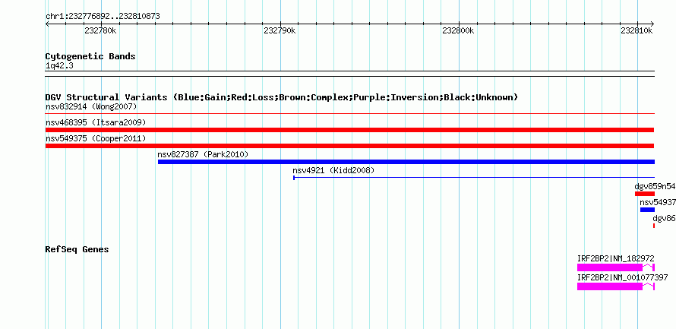Click the 232810k ruler tick label
Screen dimensions: 676x329
[x=637, y=30]
